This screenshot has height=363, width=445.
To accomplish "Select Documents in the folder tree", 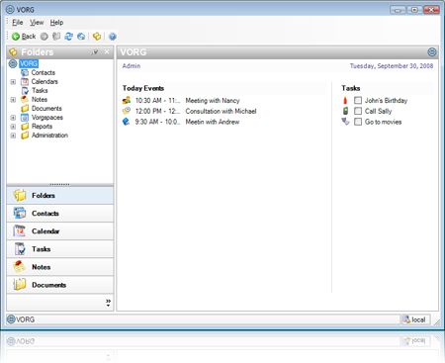I will click(x=46, y=109).
